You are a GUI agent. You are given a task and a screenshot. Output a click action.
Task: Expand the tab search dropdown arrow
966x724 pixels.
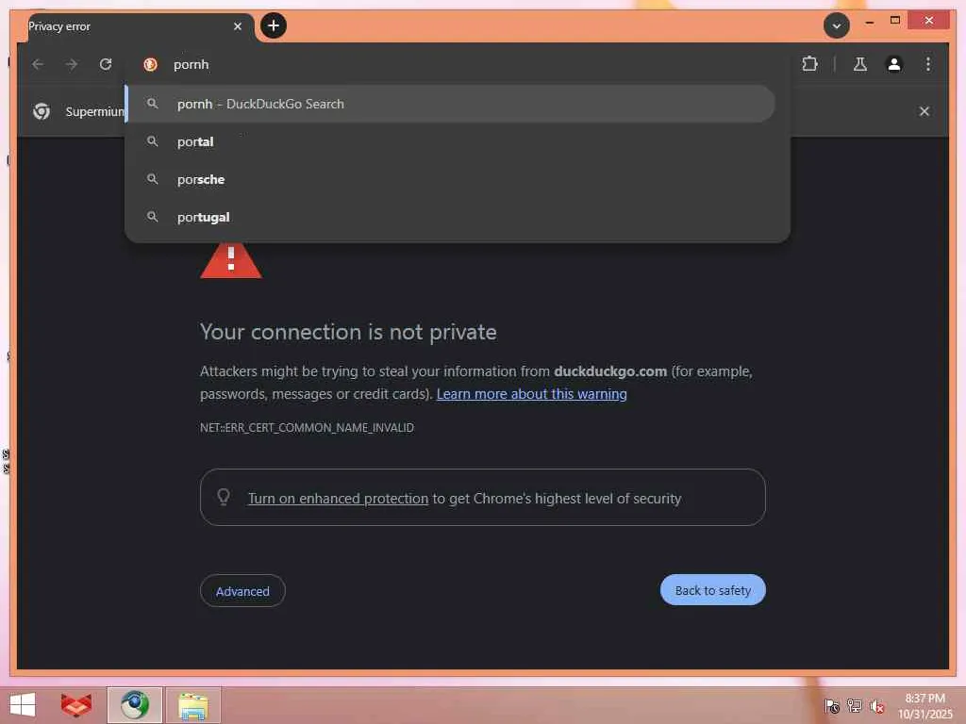click(836, 25)
